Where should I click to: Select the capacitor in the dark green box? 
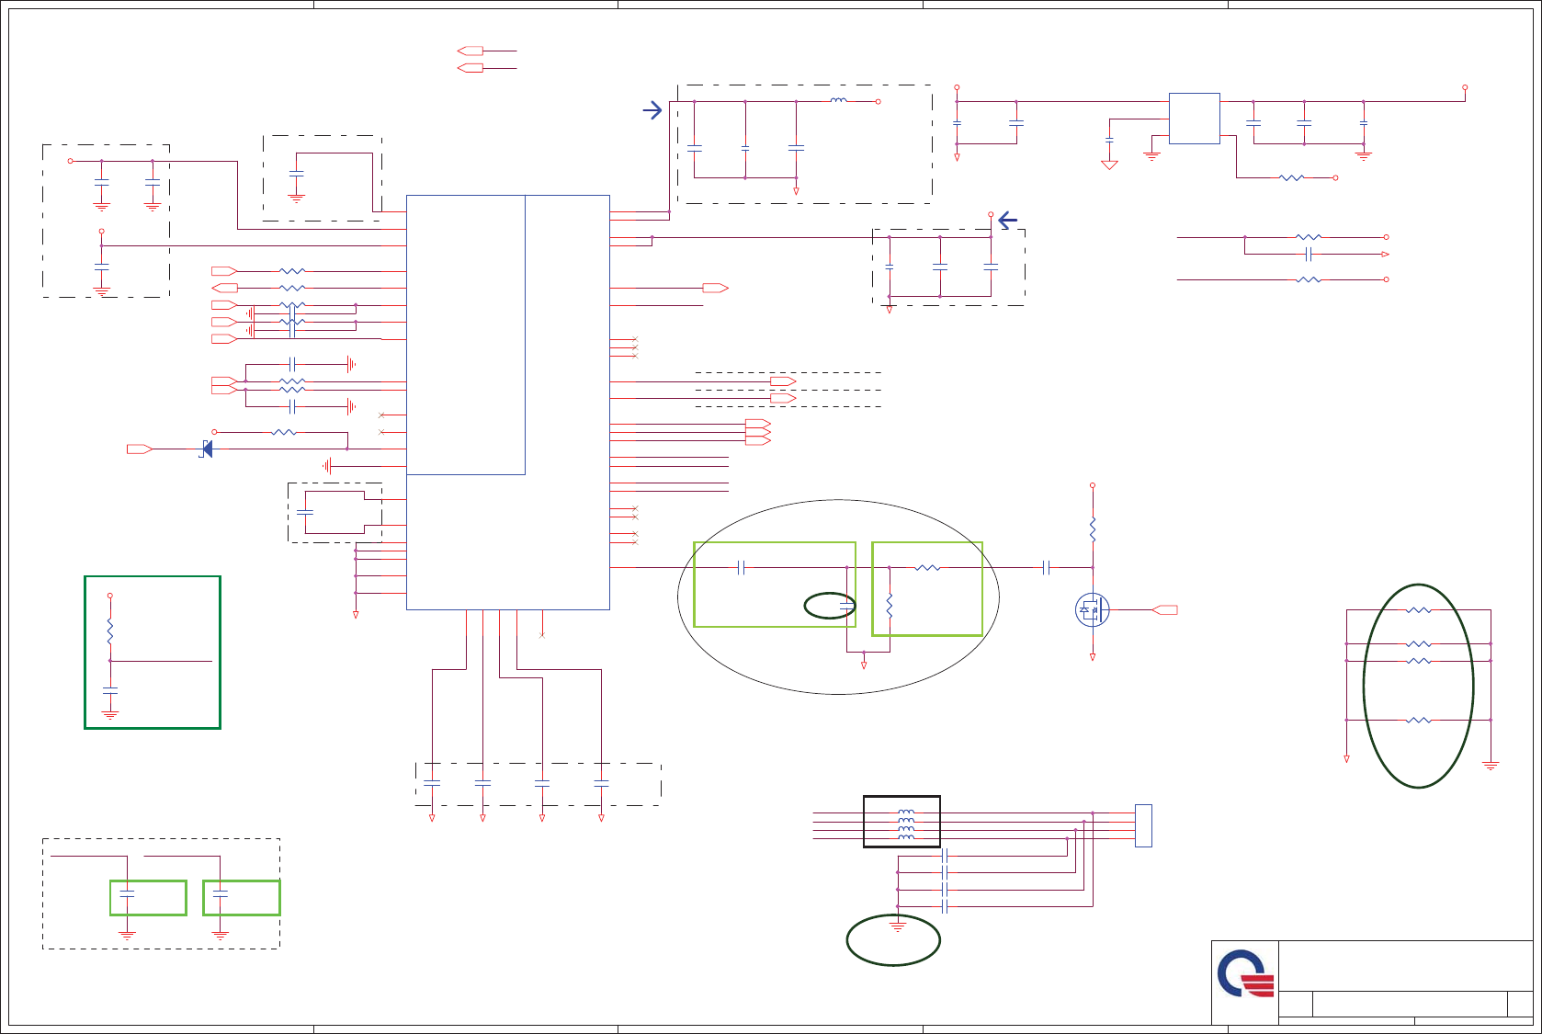pos(110,688)
